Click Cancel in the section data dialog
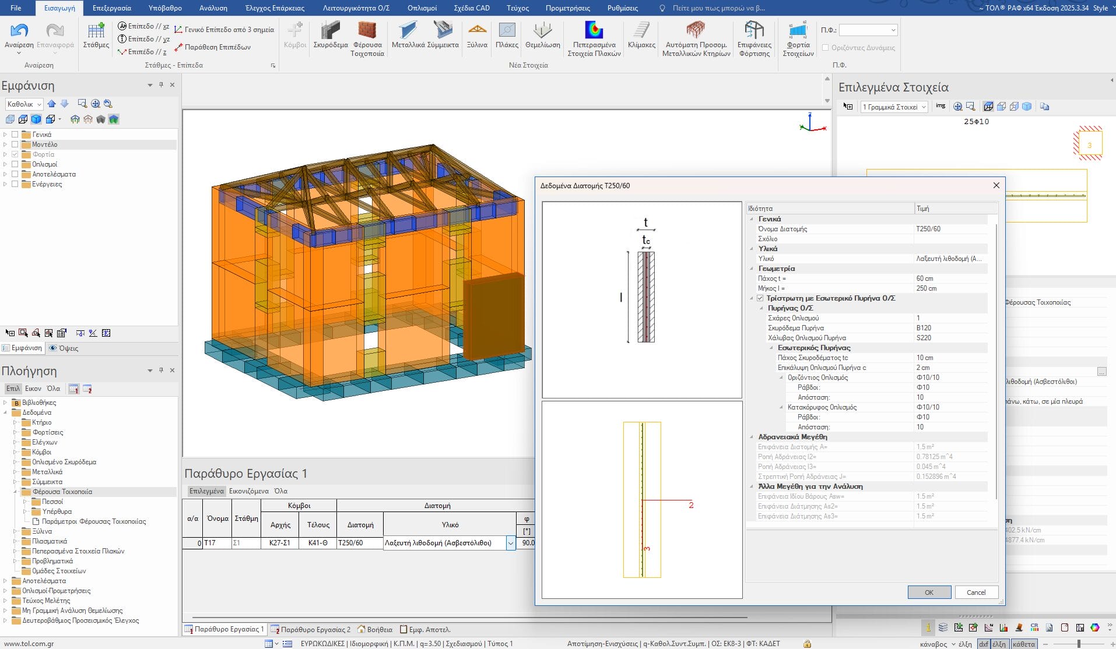Screen dimensions: 1116x649 (975, 592)
